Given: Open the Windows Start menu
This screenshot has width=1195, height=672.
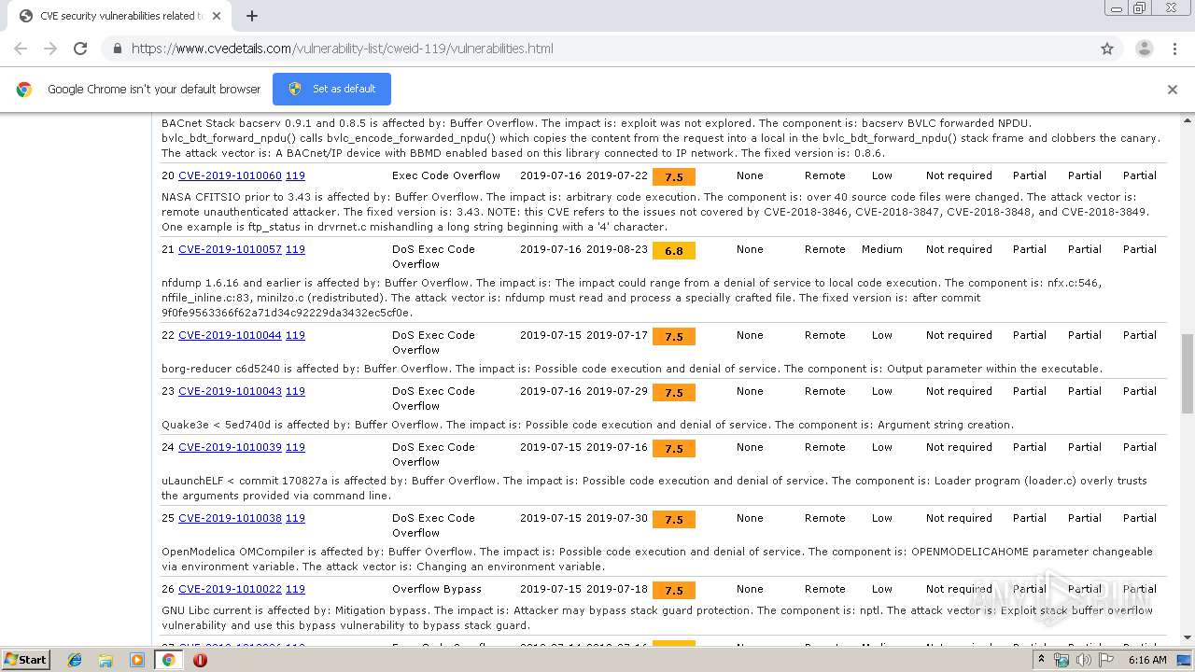Looking at the screenshot, I should coord(25,659).
